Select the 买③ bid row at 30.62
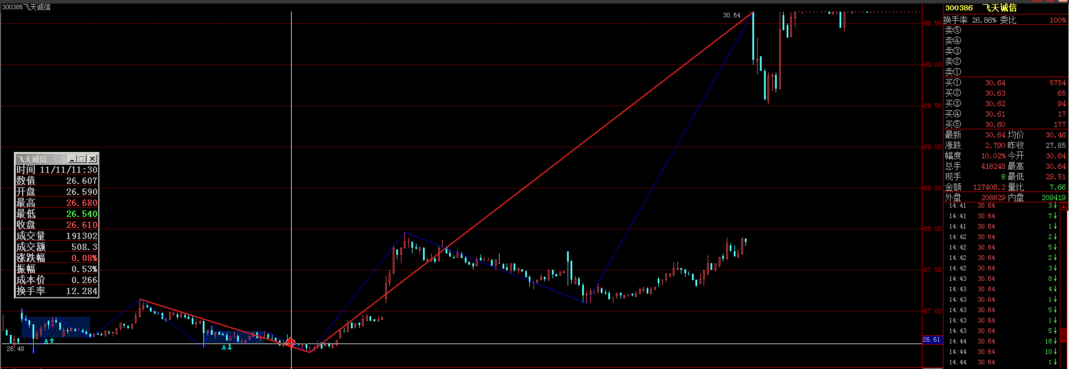This screenshot has height=369, width=1069. tap(1006, 104)
